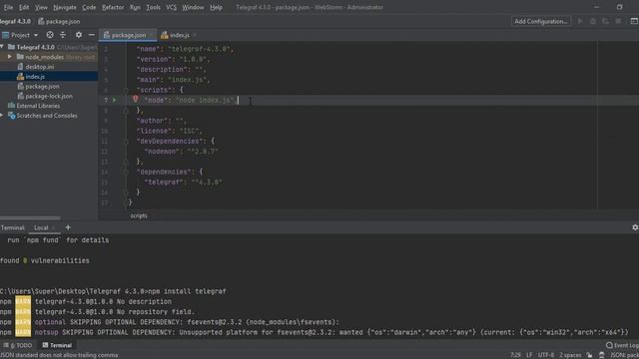Open the Code menu

tap(89, 7)
